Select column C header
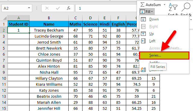193x111 pixels. (x=76, y=18)
